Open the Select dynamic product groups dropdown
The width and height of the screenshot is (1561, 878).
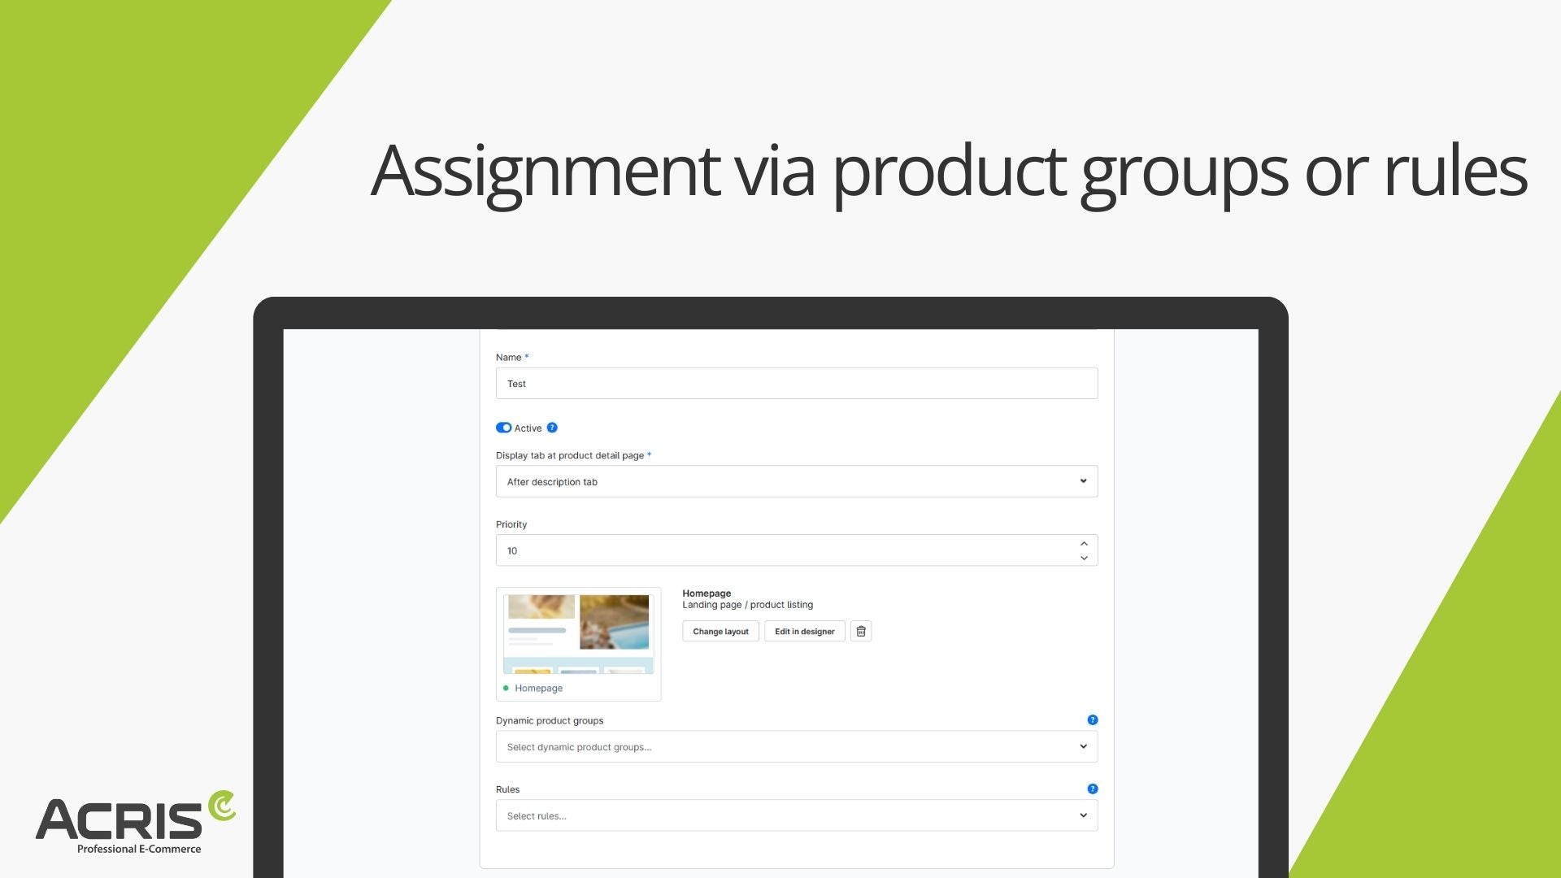coord(797,746)
